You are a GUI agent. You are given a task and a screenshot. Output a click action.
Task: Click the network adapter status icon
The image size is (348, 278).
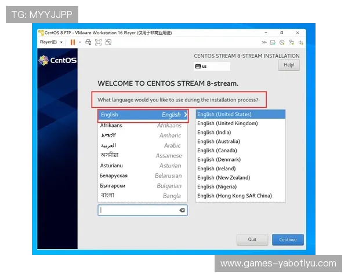coord(264,42)
